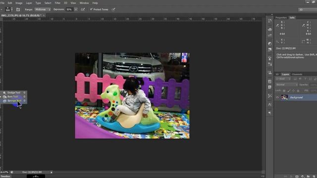This screenshot has width=317, height=178.
Task: Choose Sponge Tool from the flyout
Action: pyautogui.click(x=13, y=101)
